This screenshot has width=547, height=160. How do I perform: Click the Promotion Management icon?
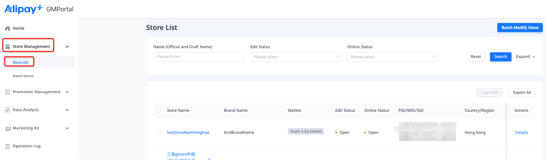pos(8,92)
